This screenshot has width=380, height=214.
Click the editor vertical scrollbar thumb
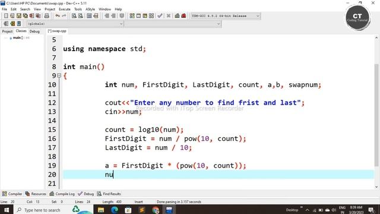(376, 115)
